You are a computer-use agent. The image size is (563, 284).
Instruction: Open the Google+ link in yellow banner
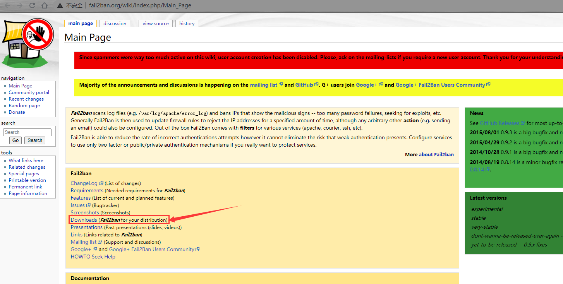pos(367,85)
